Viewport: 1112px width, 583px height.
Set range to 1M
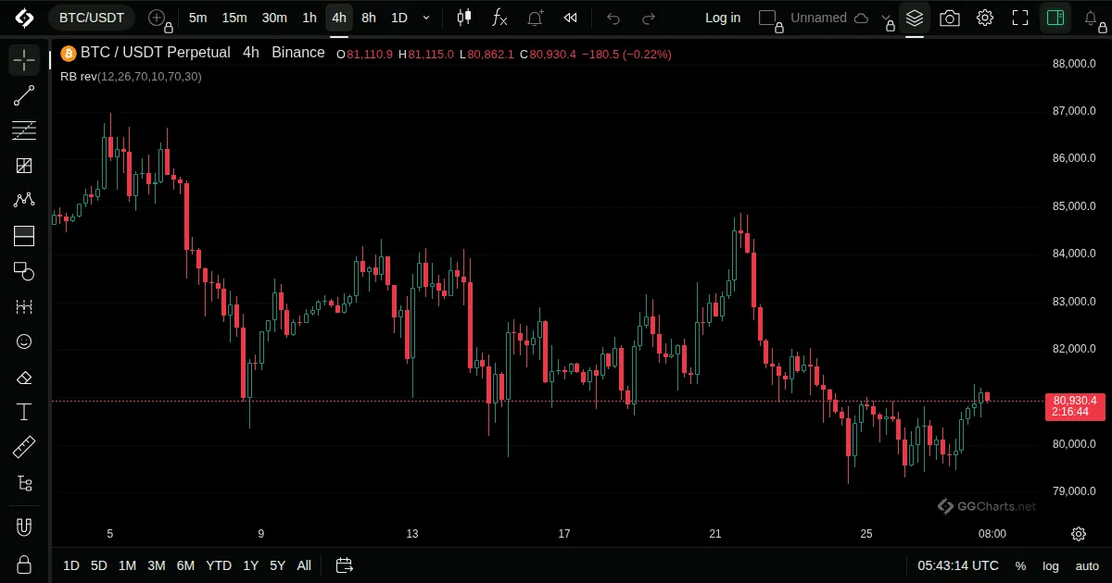point(128,565)
